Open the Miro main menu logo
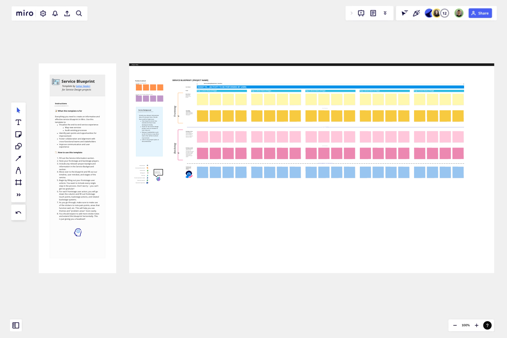This screenshot has height=338, width=507. pyautogui.click(x=24, y=13)
